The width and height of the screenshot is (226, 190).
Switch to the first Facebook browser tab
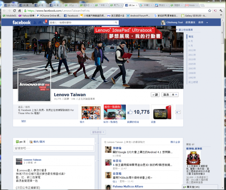[10, 5]
